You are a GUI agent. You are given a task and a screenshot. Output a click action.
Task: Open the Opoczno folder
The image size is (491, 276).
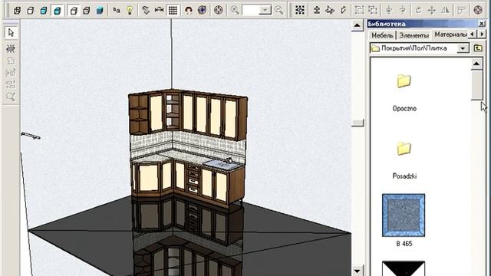click(x=404, y=81)
